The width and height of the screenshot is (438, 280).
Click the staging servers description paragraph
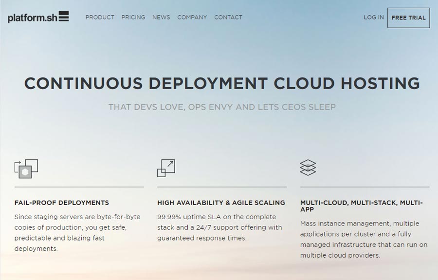point(77,233)
